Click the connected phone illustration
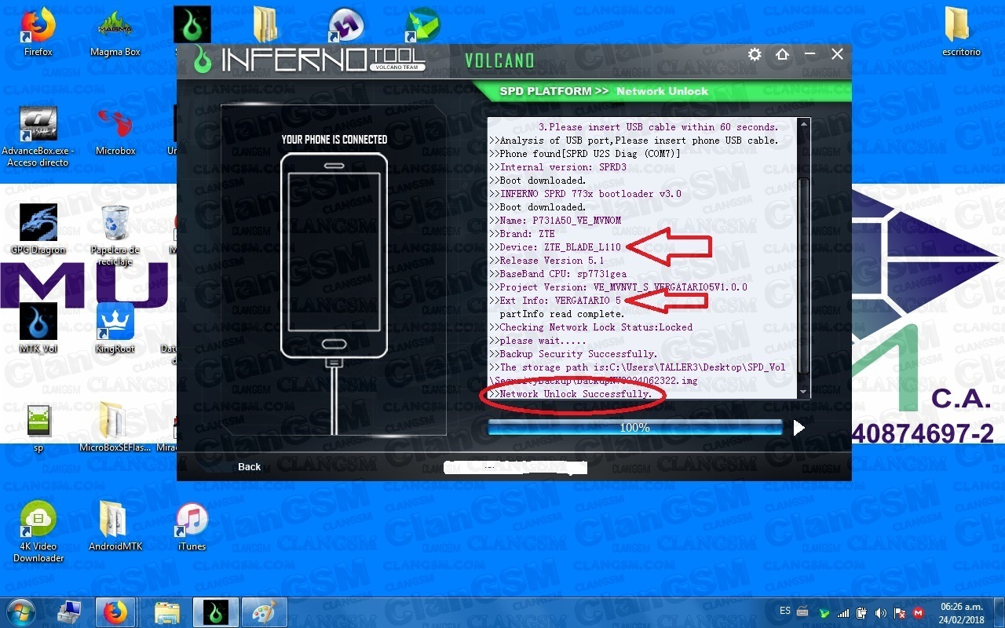The height and width of the screenshot is (628, 1005). click(x=334, y=255)
